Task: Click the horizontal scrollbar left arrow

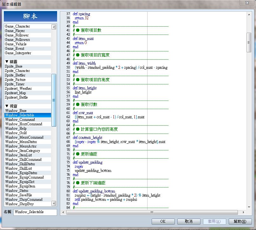Action: (x=63, y=212)
